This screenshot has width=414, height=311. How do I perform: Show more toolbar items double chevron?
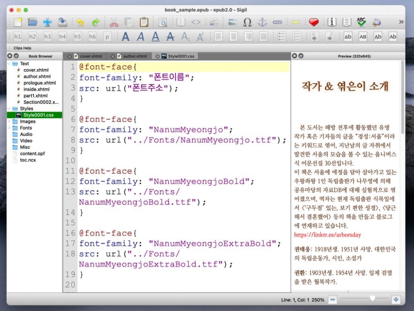[x=401, y=22]
